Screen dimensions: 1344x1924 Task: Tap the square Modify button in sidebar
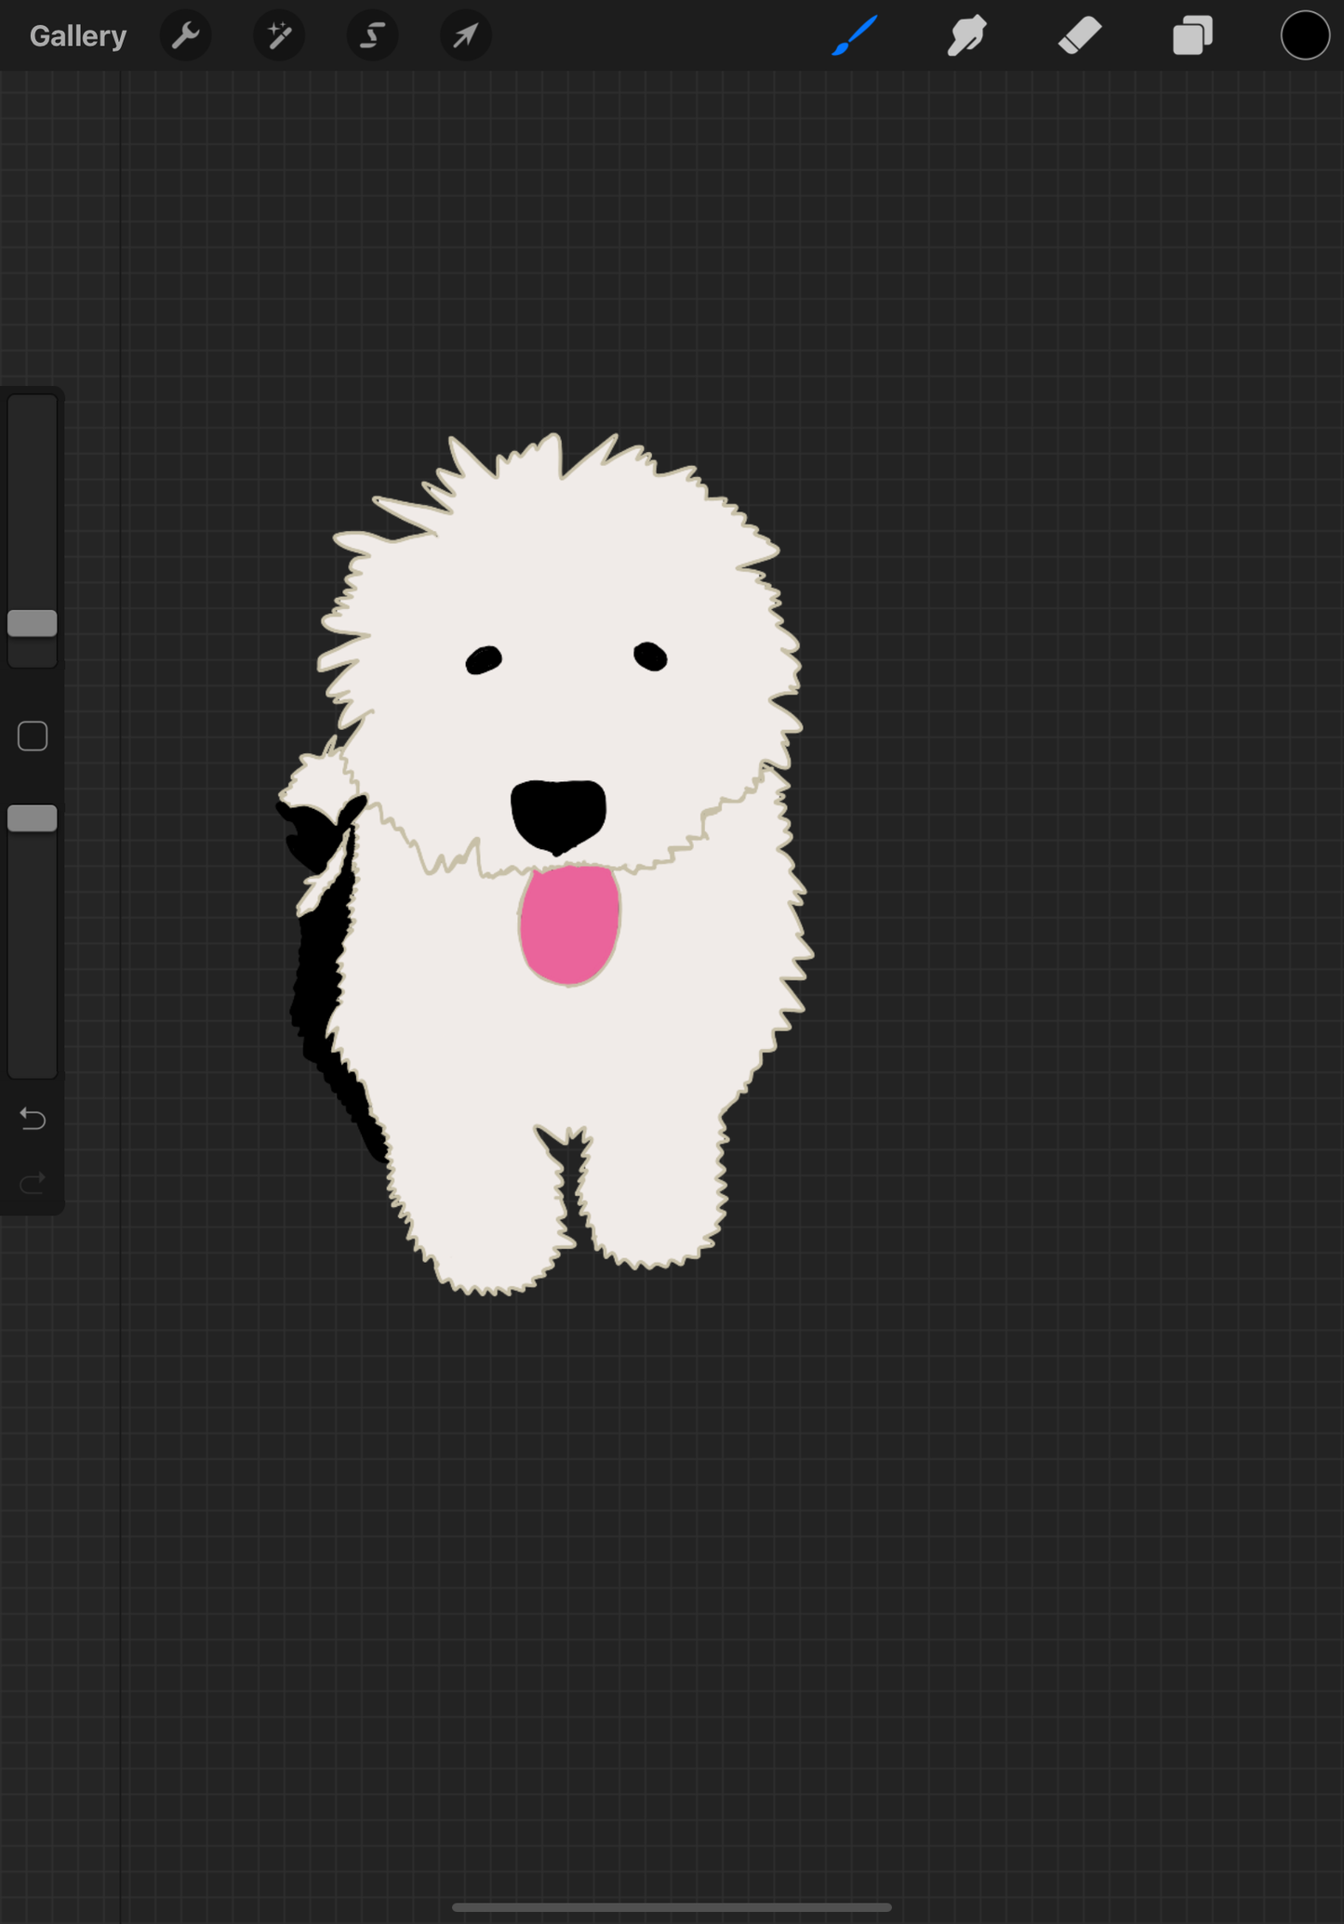tap(33, 736)
